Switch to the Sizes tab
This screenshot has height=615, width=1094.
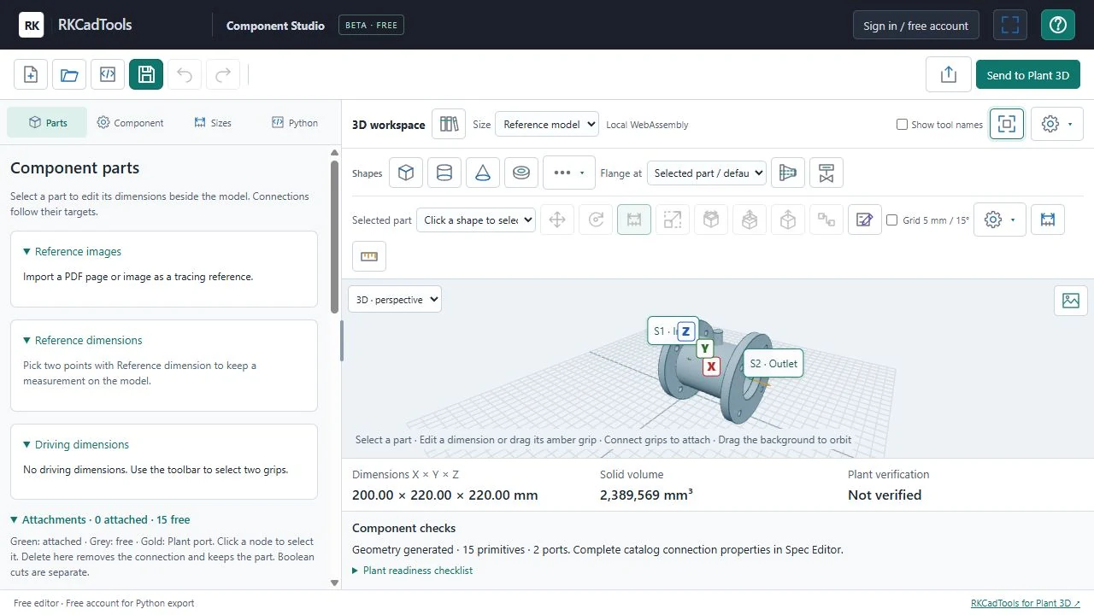pyautogui.click(x=213, y=122)
